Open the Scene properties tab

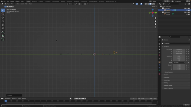coord(159,52)
